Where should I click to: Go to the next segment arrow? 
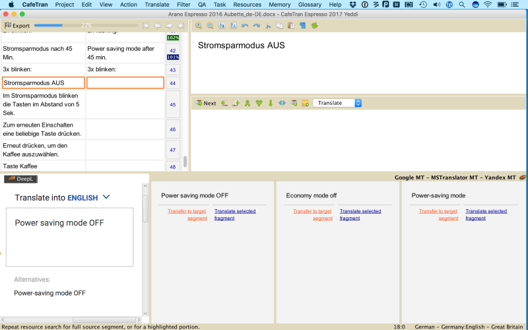coord(169,26)
